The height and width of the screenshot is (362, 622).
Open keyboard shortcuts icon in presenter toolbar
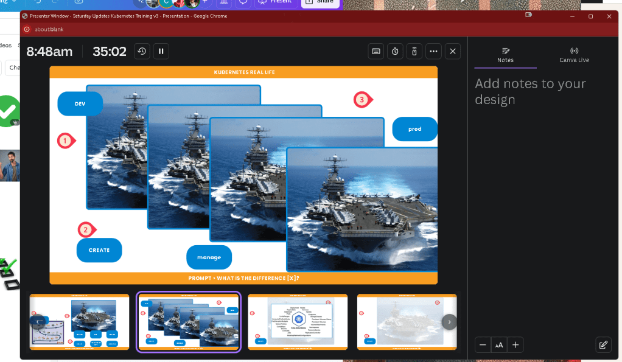[x=376, y=51]
